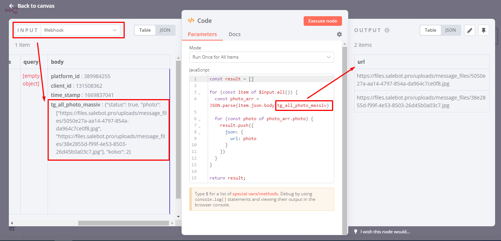
Task: Open the Webhook input node dropdown
Action: coord(80,30)
